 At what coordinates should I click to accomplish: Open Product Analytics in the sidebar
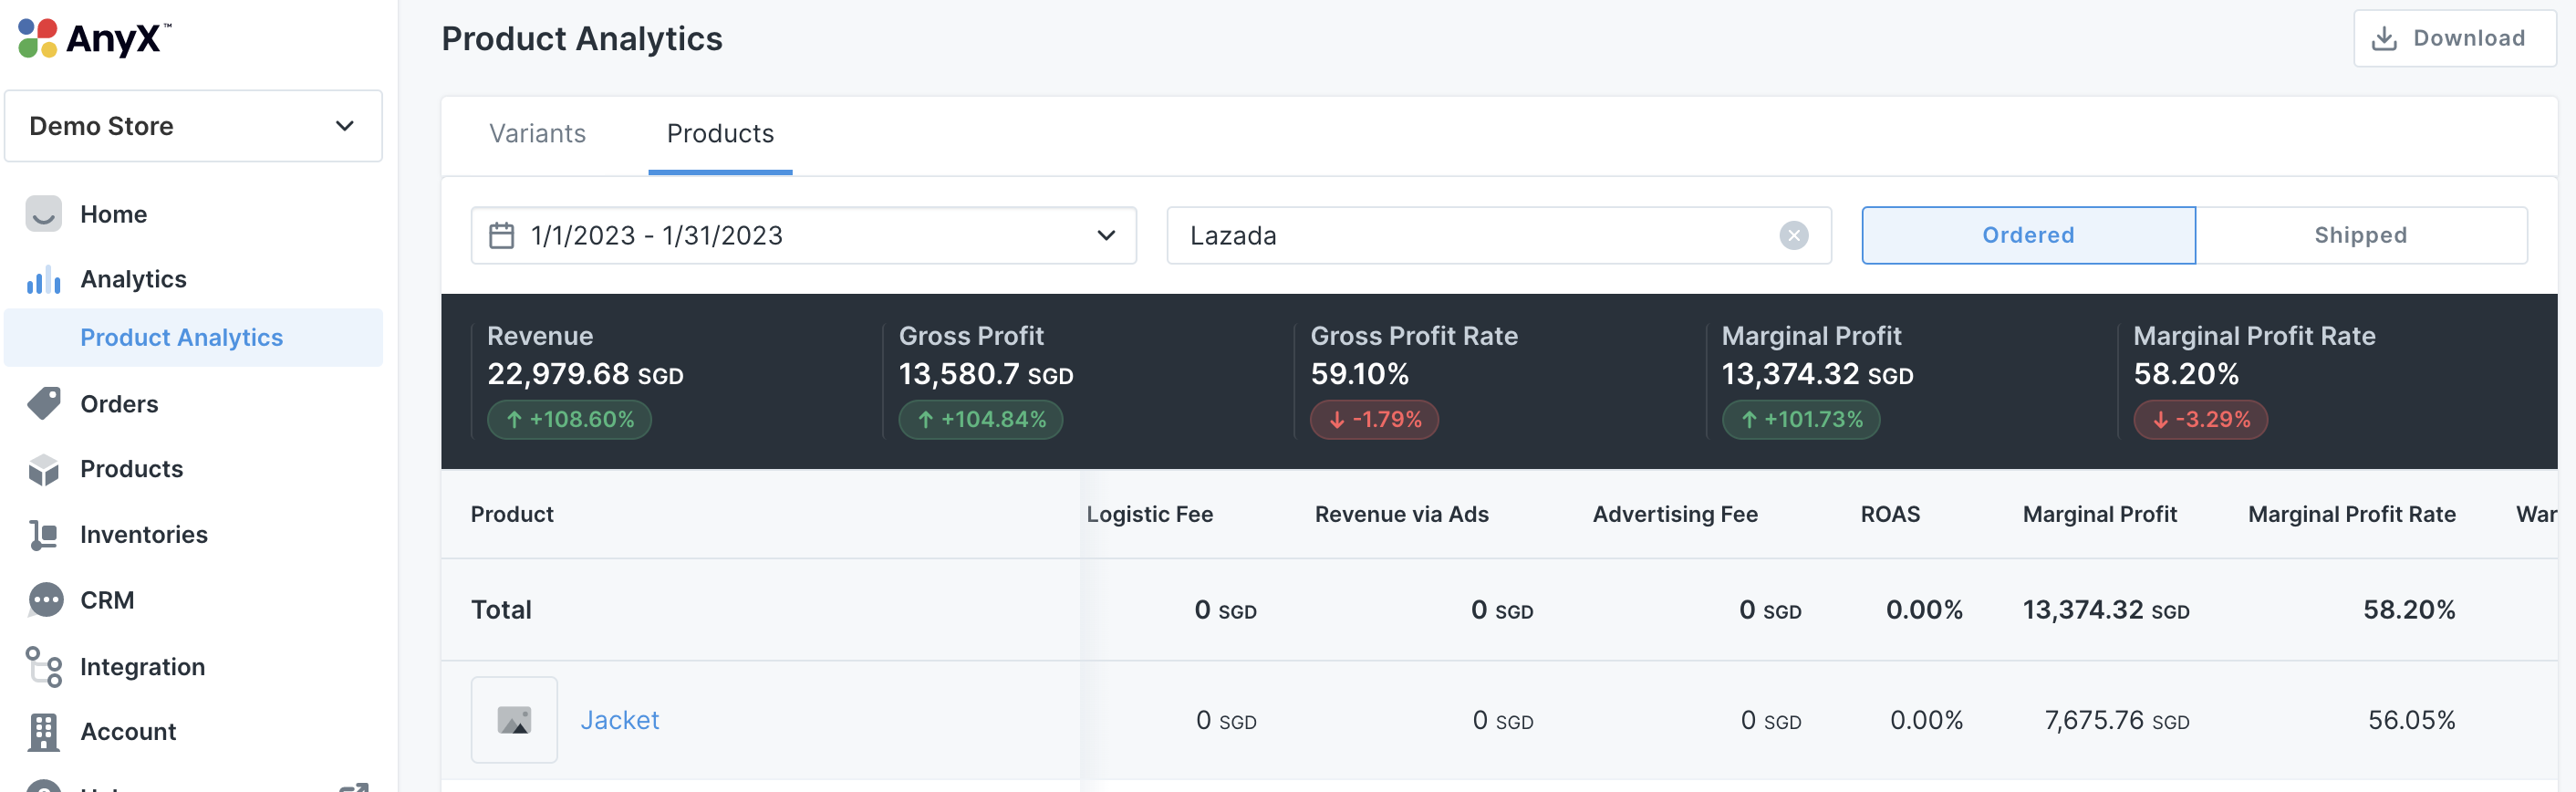point(182,338)
